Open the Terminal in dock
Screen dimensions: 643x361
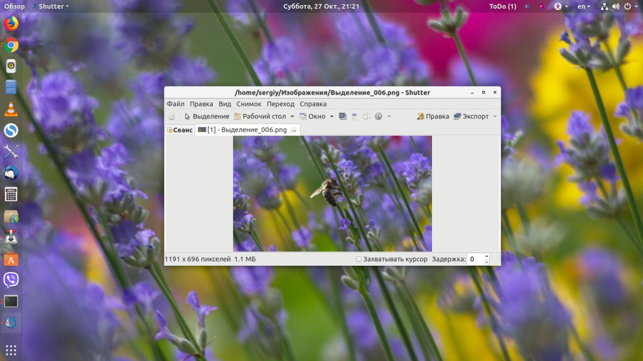pos(11,301)
